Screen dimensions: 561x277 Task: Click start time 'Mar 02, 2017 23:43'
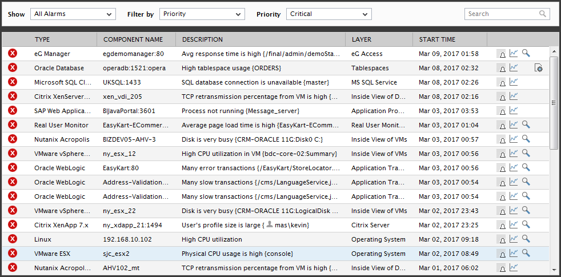click(448, 211)
